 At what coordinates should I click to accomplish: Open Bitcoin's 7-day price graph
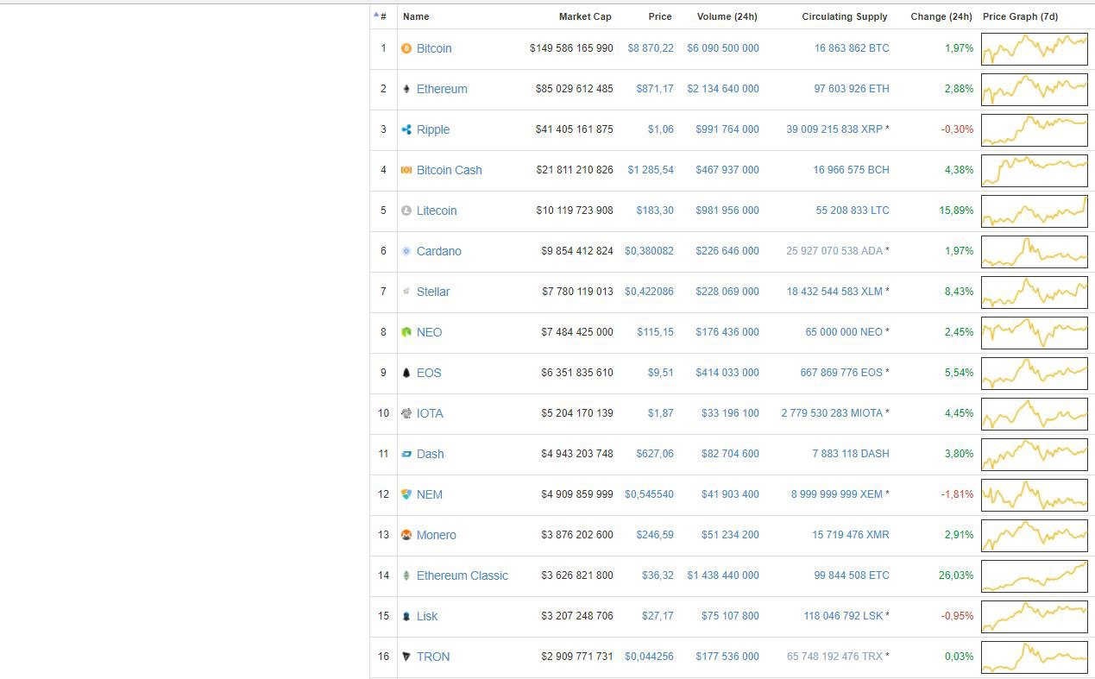[x=1035, y=49]
